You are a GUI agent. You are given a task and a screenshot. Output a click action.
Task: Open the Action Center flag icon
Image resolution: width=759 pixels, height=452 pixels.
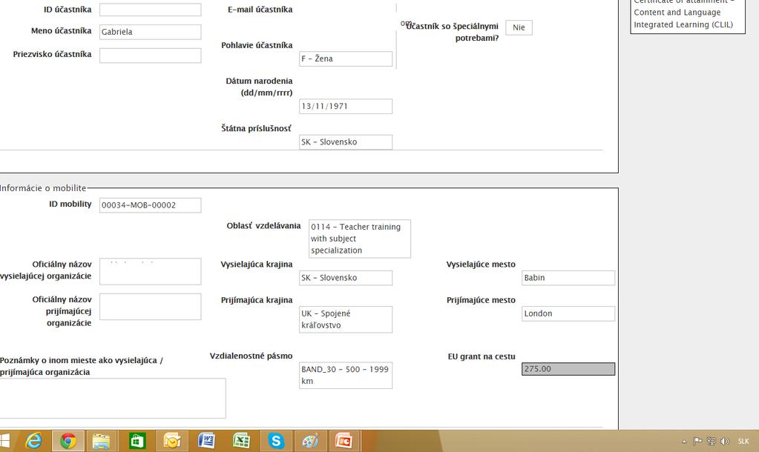697,441
